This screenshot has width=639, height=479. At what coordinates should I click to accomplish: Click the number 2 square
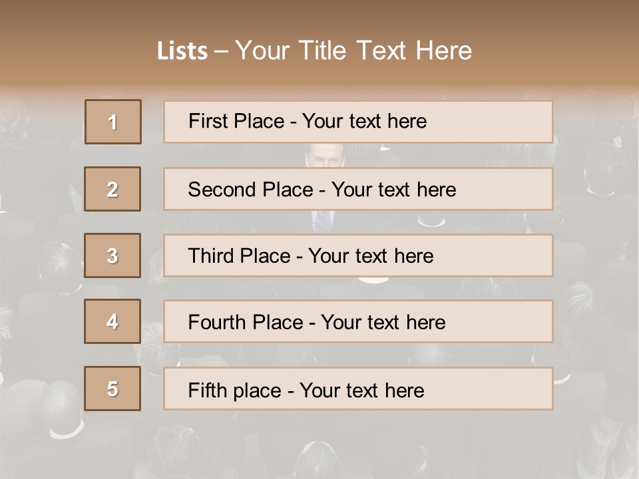pos(112,189)
